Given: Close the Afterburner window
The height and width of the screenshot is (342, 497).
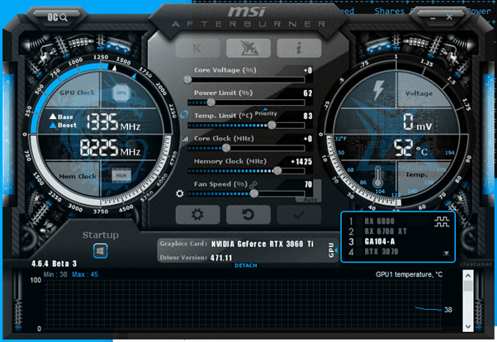Looking at the screenshot, I should click(x=449, y=17).
